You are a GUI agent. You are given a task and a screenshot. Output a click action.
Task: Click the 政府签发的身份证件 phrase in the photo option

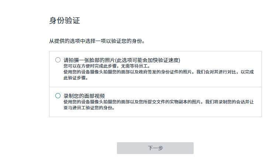[159, 72]
